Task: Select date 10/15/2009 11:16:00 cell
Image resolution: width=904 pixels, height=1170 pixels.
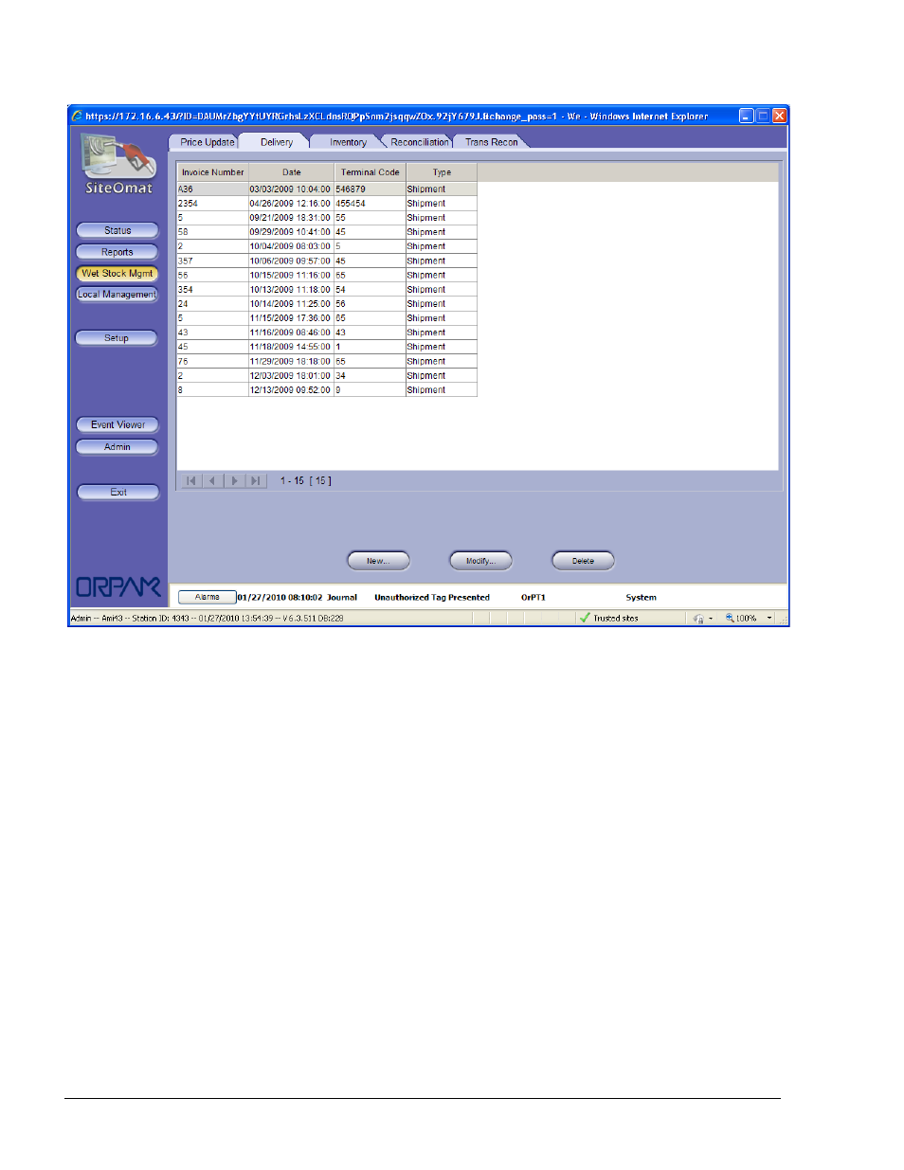Action: (290, 276)
